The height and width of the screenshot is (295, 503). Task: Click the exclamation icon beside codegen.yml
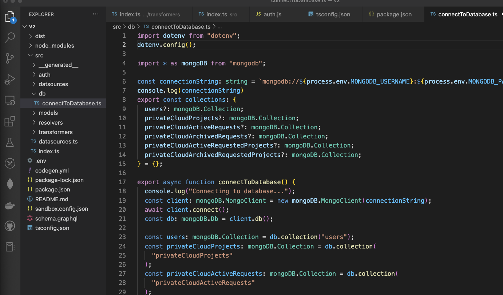pos(30,170)
